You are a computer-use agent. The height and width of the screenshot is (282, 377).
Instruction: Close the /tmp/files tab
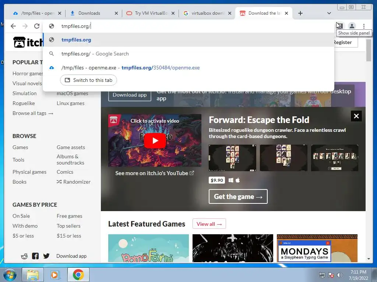coord(60,13)
